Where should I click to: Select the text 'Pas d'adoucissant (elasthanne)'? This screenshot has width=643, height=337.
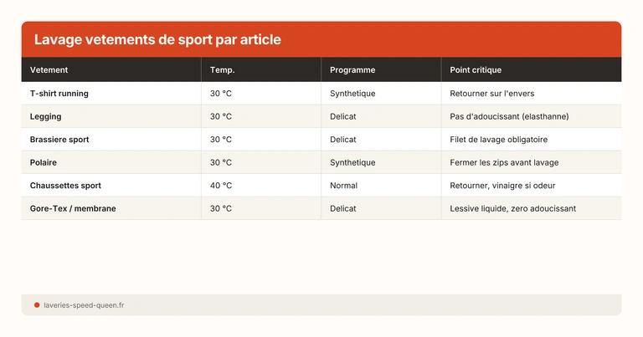tap(509, 116)
